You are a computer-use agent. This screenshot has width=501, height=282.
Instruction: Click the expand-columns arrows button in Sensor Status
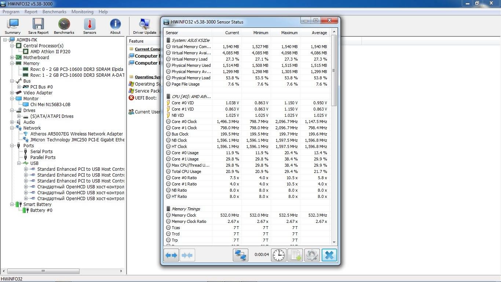[x=171, y=255]
